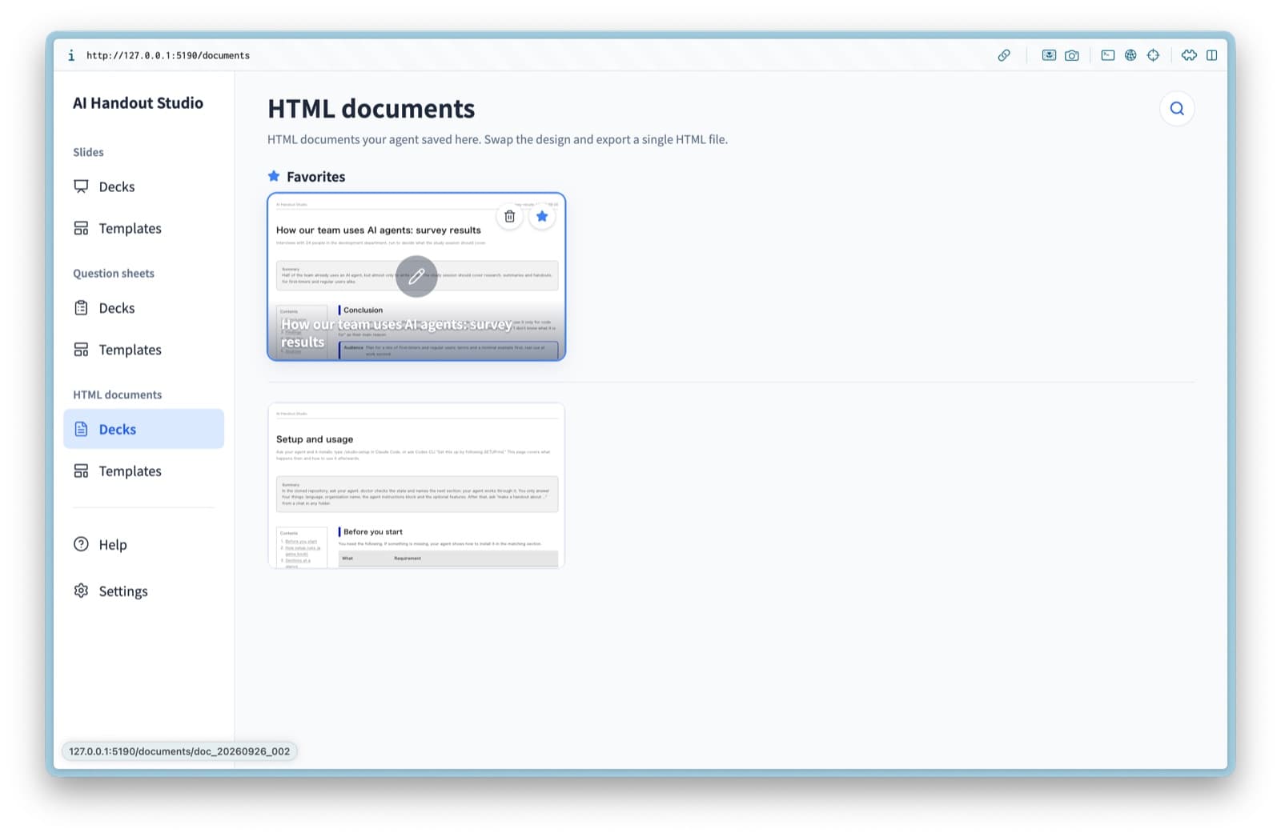The image size is (1281, 837).
Task: Open Templates under Slides
Action: 144,228
